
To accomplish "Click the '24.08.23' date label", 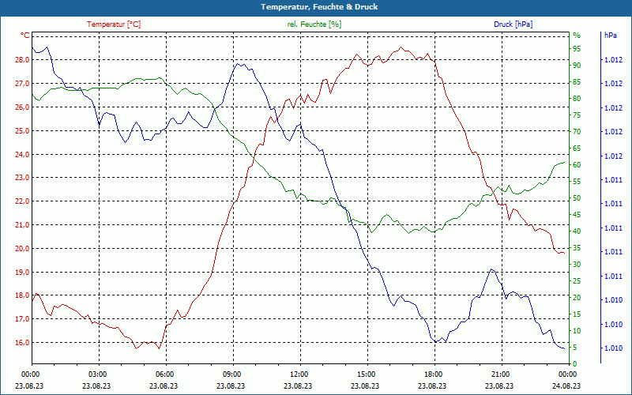I will coord(566,386).
